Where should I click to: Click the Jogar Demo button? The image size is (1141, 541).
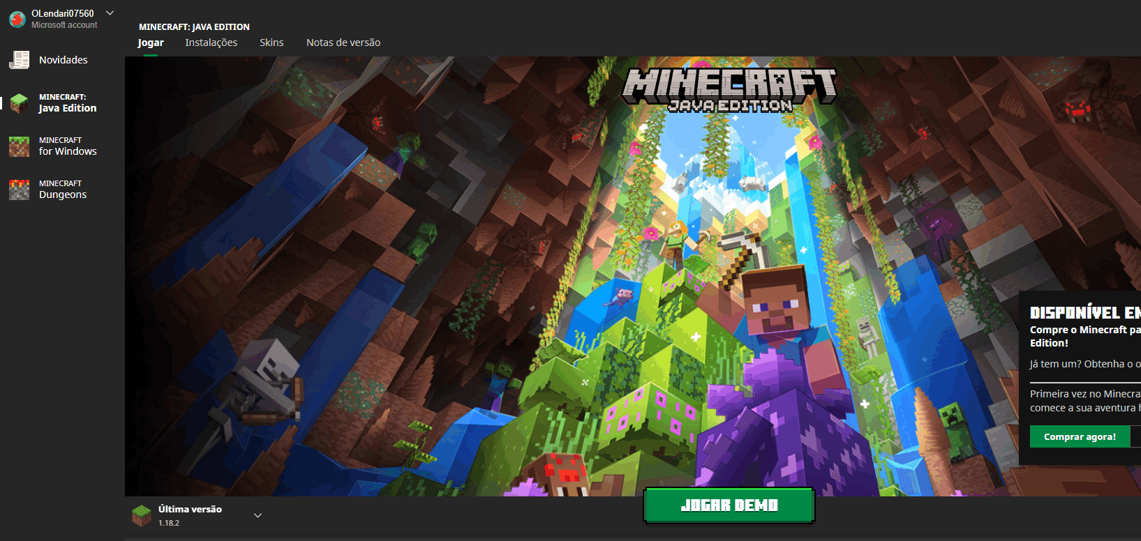pos(729,505)
